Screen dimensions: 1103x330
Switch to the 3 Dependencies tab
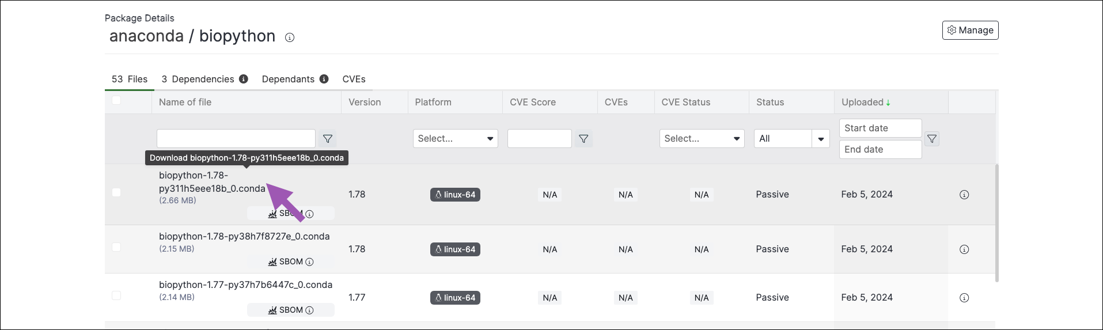(x=198, y=79)
